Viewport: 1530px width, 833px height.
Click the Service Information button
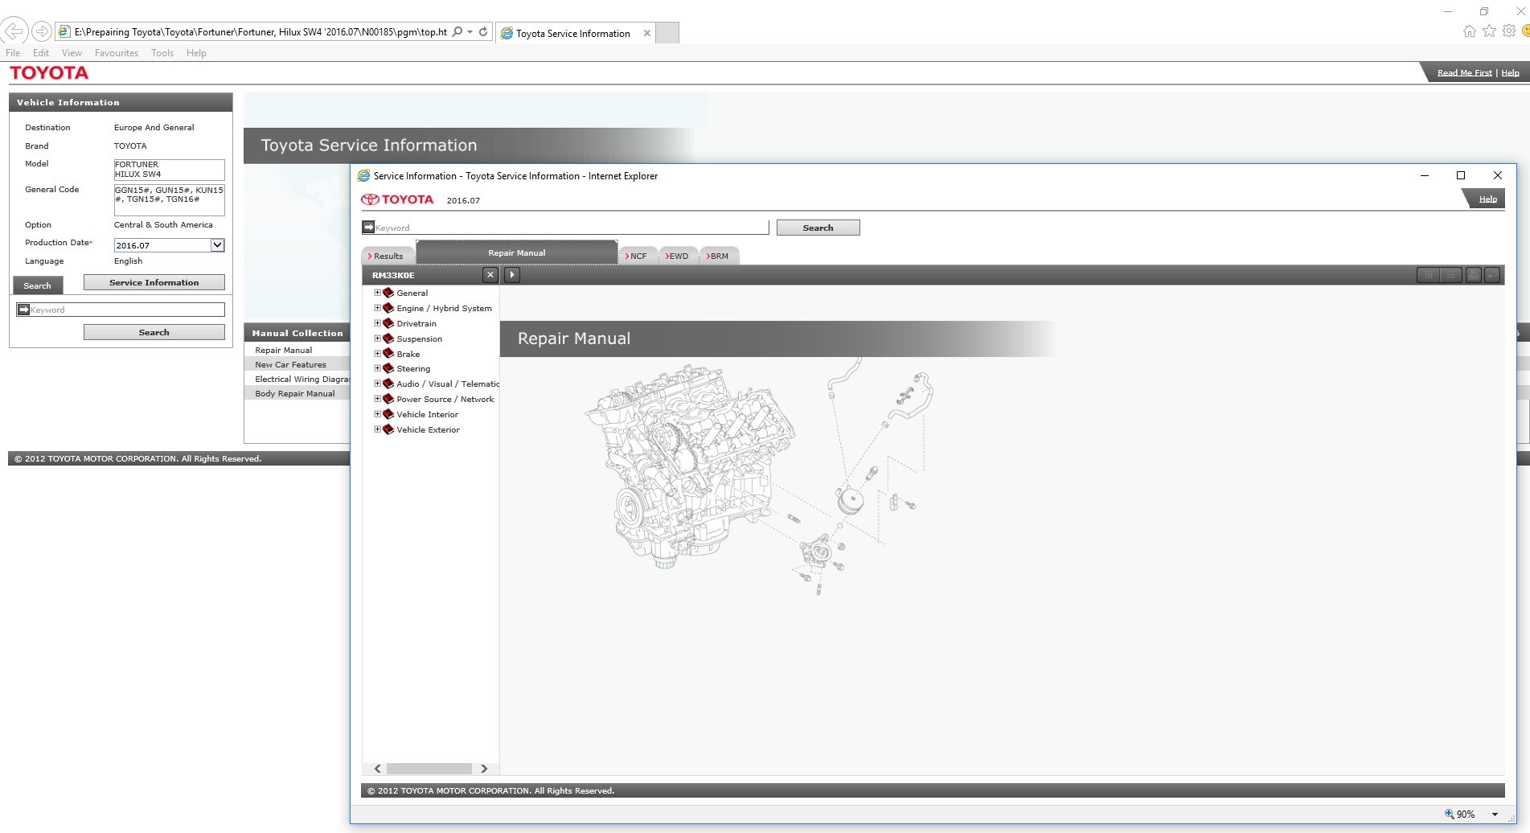154,282
